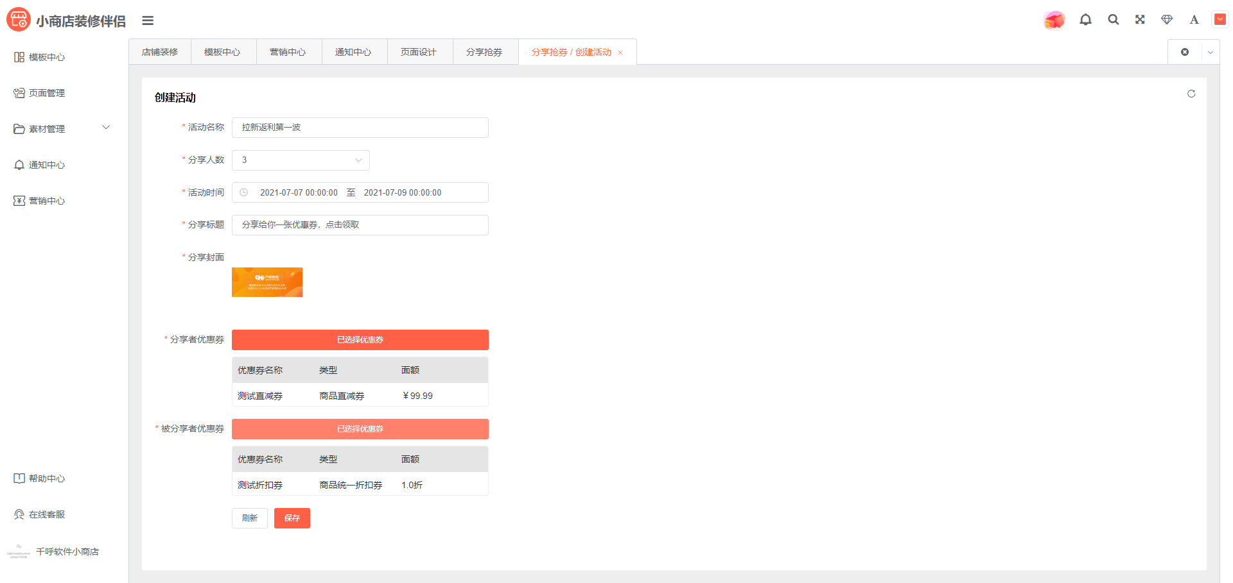This screenshot has width=1233, height=583.
Task: Open the 分享人数 dropdown
Action: coord(301,160)
